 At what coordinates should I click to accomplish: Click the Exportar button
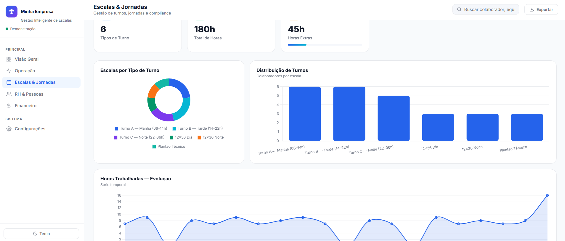point(541,9)
